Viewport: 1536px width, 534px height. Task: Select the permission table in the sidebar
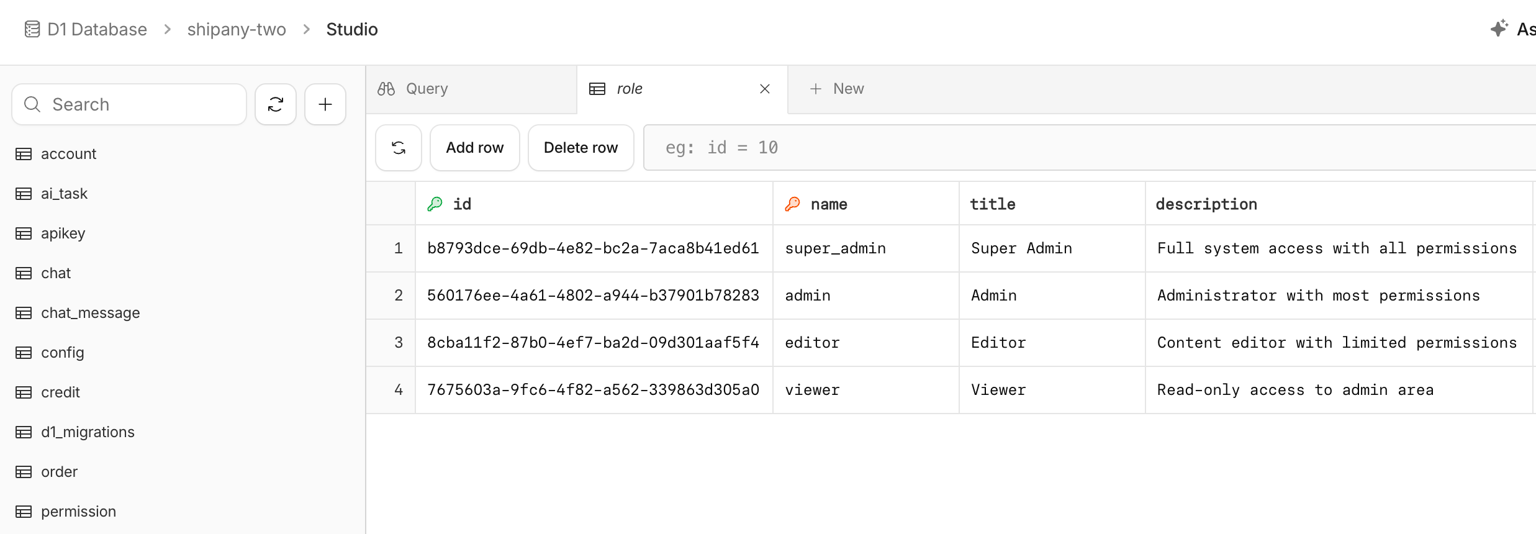78,512
